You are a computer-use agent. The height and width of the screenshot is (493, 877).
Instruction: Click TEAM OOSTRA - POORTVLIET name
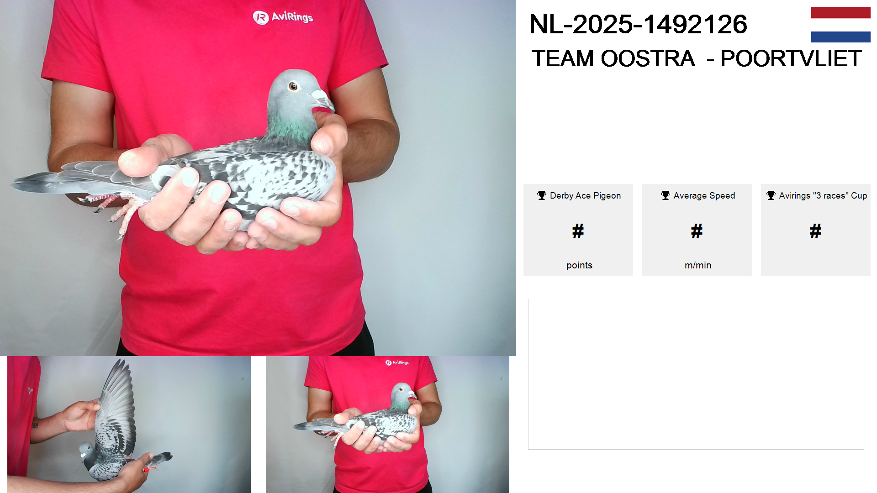pos(697,58)
